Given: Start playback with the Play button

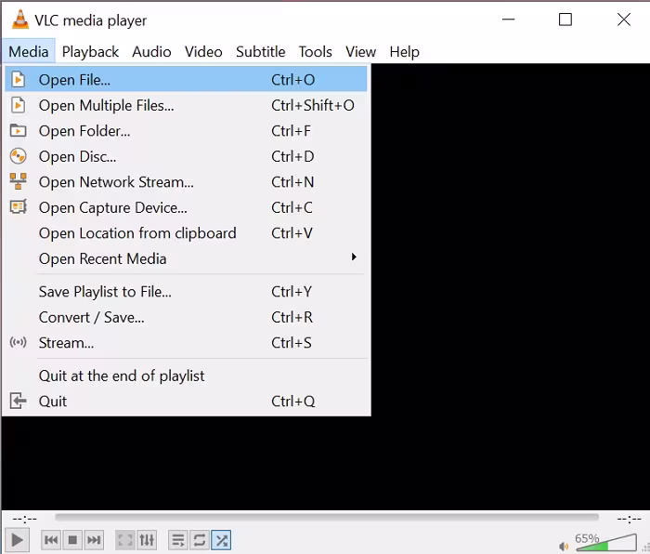Looking at the screenshot, I should pyautogui.click(x=17, y=540).
